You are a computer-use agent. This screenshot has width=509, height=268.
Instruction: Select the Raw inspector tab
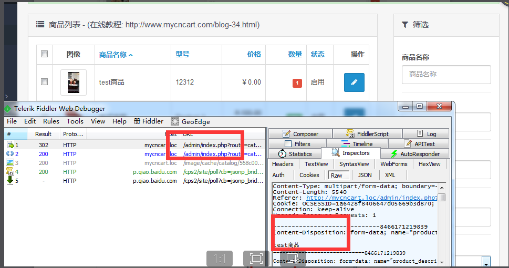[x=338, y=176]
